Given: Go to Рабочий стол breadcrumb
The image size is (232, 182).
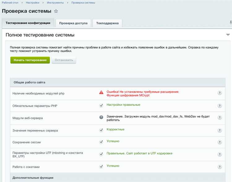Looking at the screenshot, I should tap(10, 3).
